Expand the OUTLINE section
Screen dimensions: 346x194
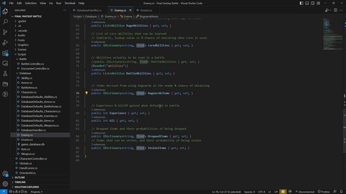(x=19, y=177)
